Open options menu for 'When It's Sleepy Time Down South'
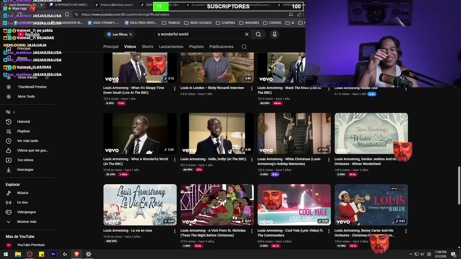Image resolution: width=461 pixels, height=259 pixels. pos(175,88)
